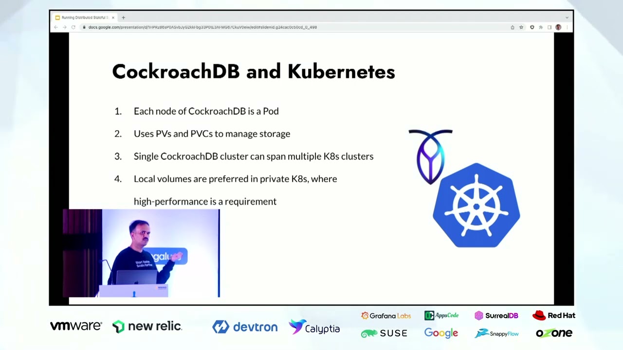
Task: Click the SUSE sponsor logo
Action: click(384, 333)
